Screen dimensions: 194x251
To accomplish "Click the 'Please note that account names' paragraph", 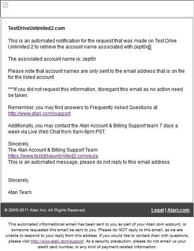I will [x=96, y=74].
